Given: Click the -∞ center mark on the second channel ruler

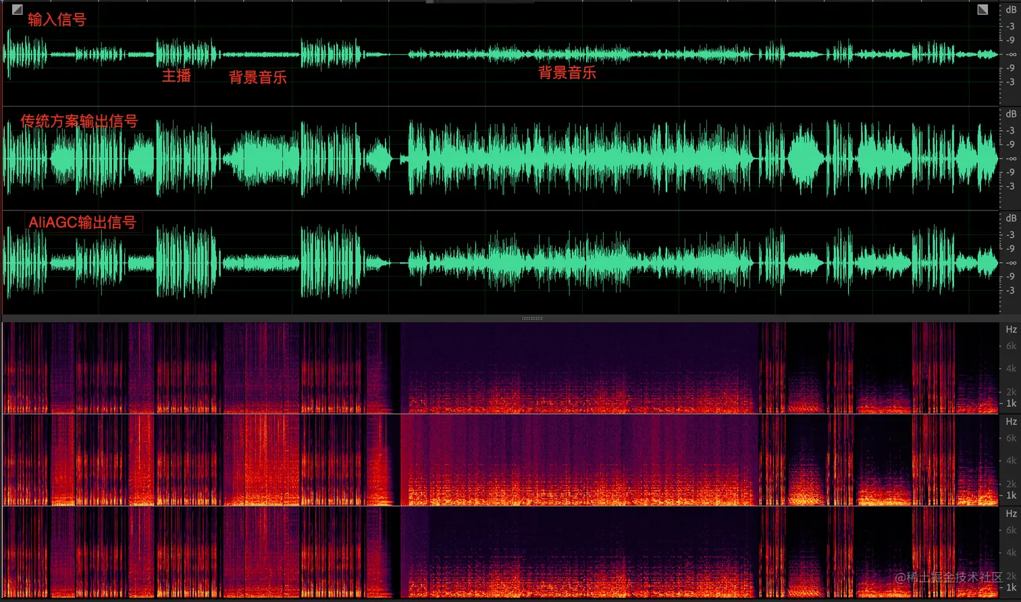Looking at the screenshot, I should click(x=1011, y=159).
